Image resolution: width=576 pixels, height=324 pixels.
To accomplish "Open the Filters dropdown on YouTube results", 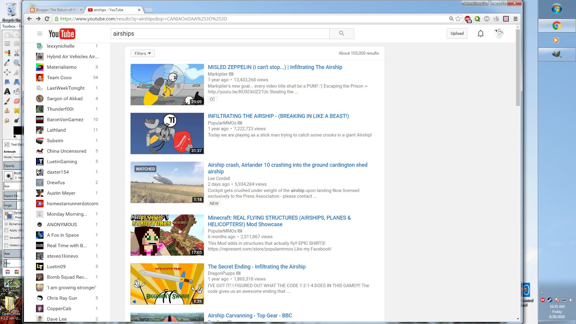I will click(143, 53).
